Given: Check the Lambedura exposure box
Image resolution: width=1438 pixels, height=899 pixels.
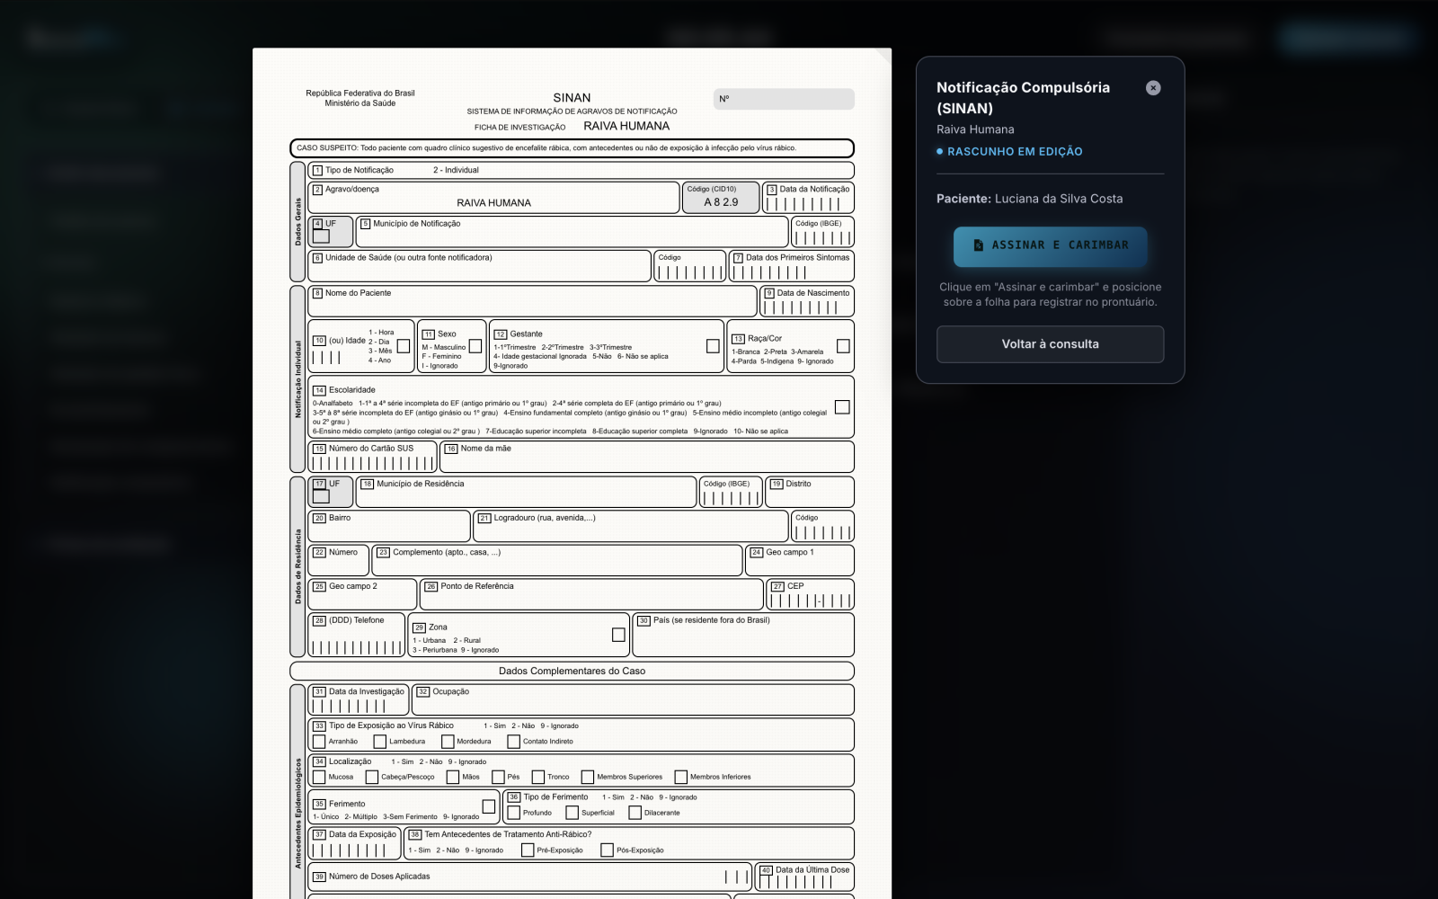Looking at the screenshot, I should pyautogui.click(x=379, y=742).
